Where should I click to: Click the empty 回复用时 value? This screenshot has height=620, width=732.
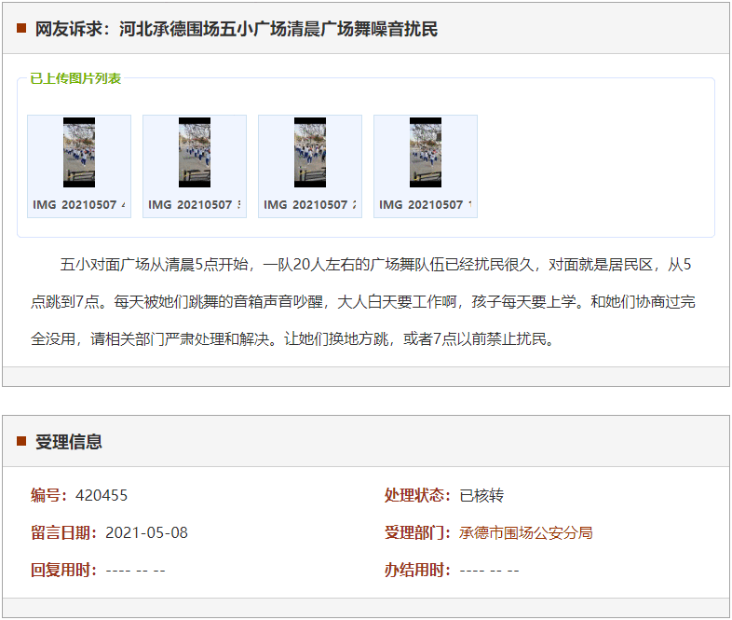pos(135,571)
